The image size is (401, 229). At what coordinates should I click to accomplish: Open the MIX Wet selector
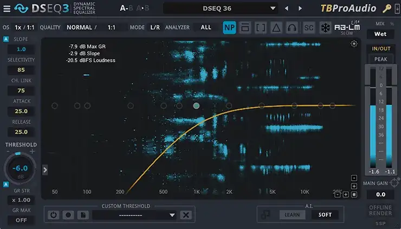[380, 34]
